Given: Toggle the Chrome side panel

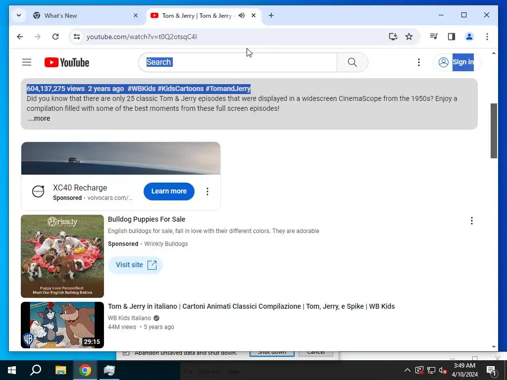Looking at the screenshot, I should tap(452, 37).
